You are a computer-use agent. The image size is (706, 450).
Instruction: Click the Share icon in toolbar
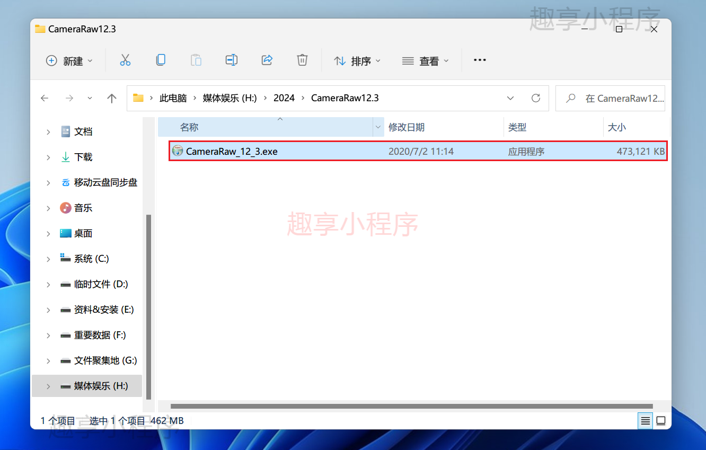267,60
